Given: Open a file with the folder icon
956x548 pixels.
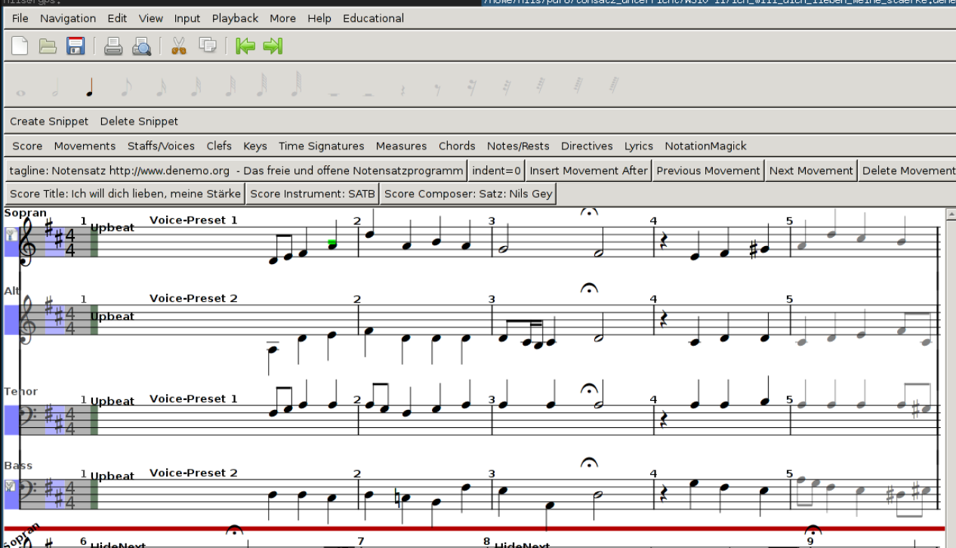Looking at the screenshot, I should 48,47.
